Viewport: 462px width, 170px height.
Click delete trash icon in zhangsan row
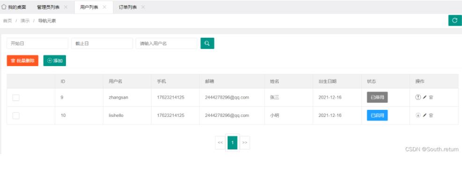tap(431, 97)
